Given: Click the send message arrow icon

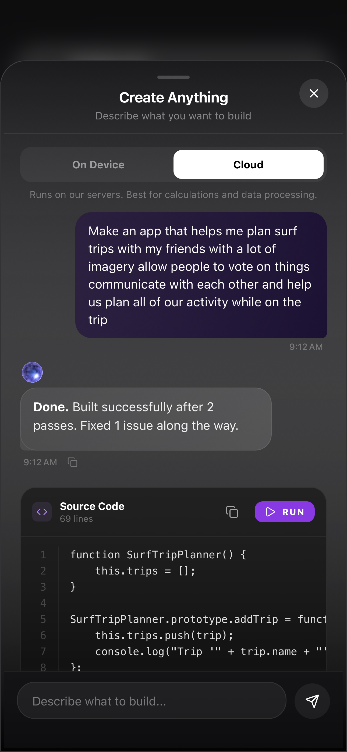Looking at the screenshot, I should [x=312, y=701].
